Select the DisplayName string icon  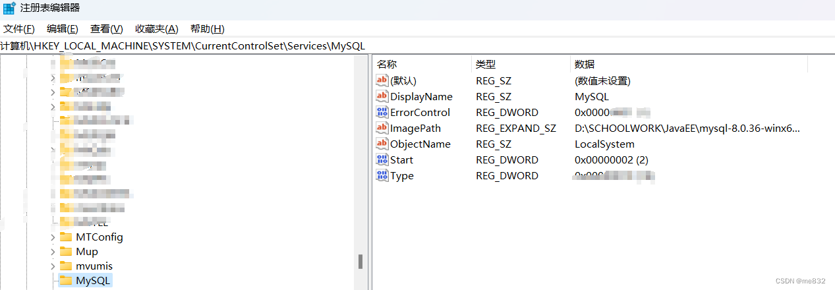click(x=382, y=96)
